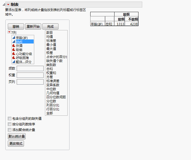The width and height of the screenshot is (191, 160).
Task: Select the 均值 statistic
Action: (x=50, y=37)
